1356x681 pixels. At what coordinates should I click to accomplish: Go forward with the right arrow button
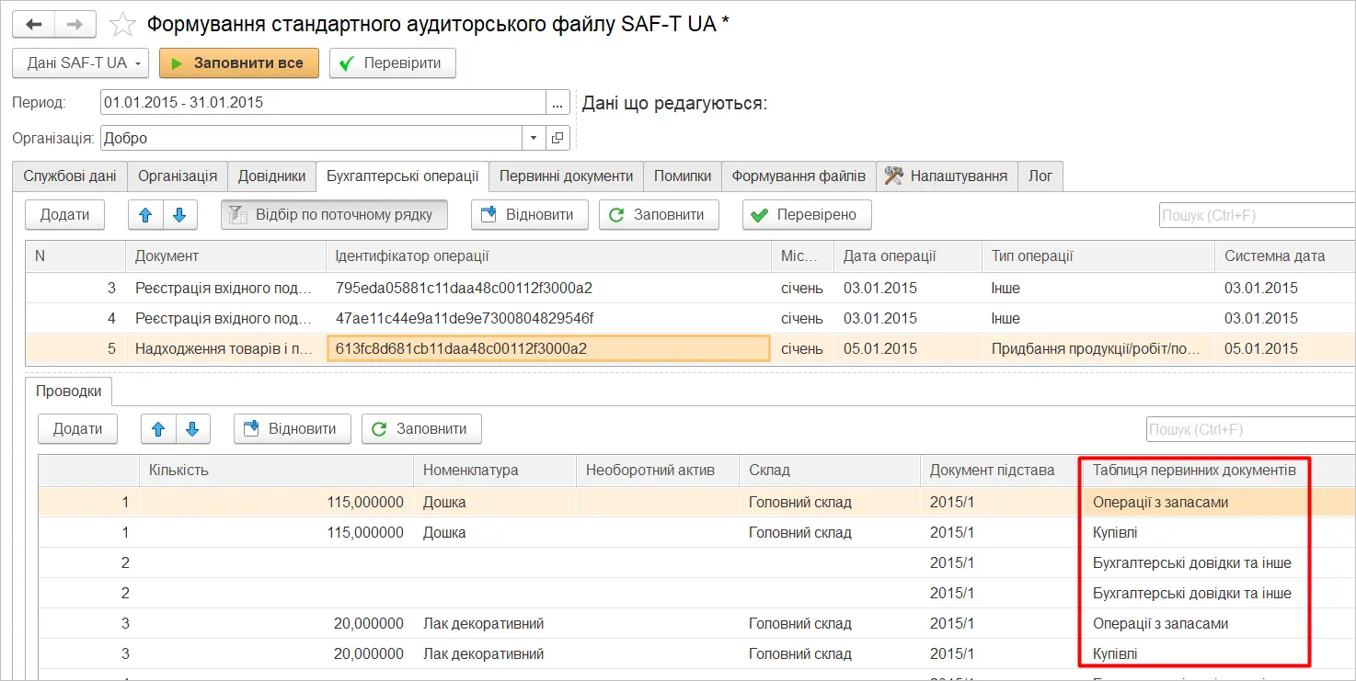(76, 24)
